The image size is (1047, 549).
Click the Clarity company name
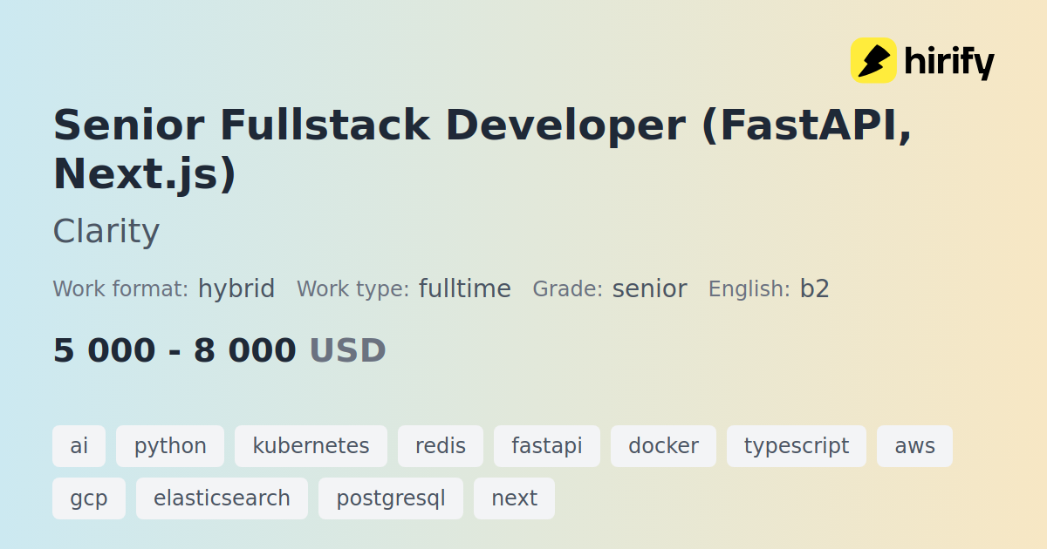pos(106,232)
